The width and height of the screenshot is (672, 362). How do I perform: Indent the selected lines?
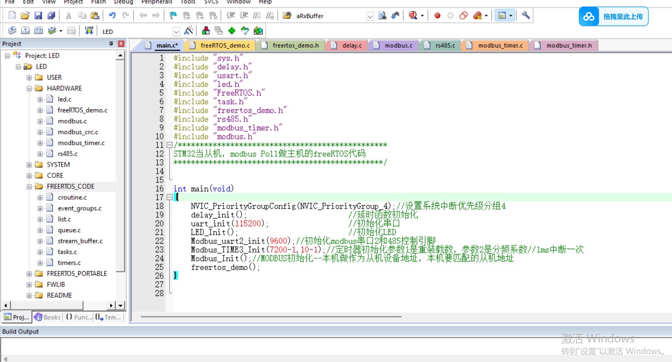pyautogui.click(x=230, y=16)
